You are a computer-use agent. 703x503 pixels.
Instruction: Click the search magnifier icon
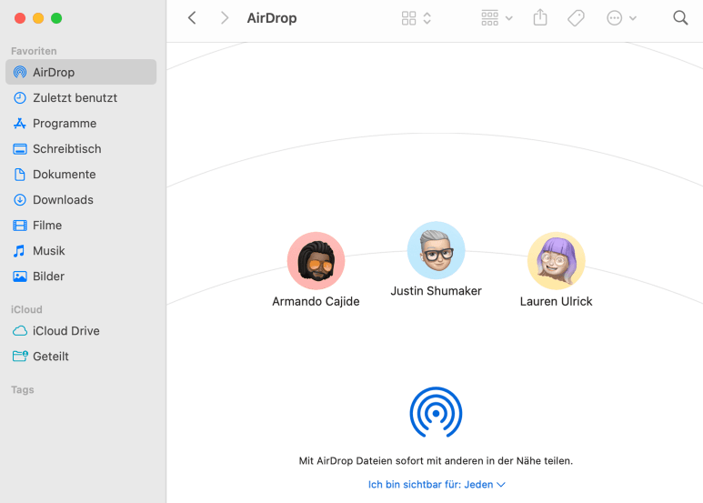pyautogui.click(x=680, y=18)
